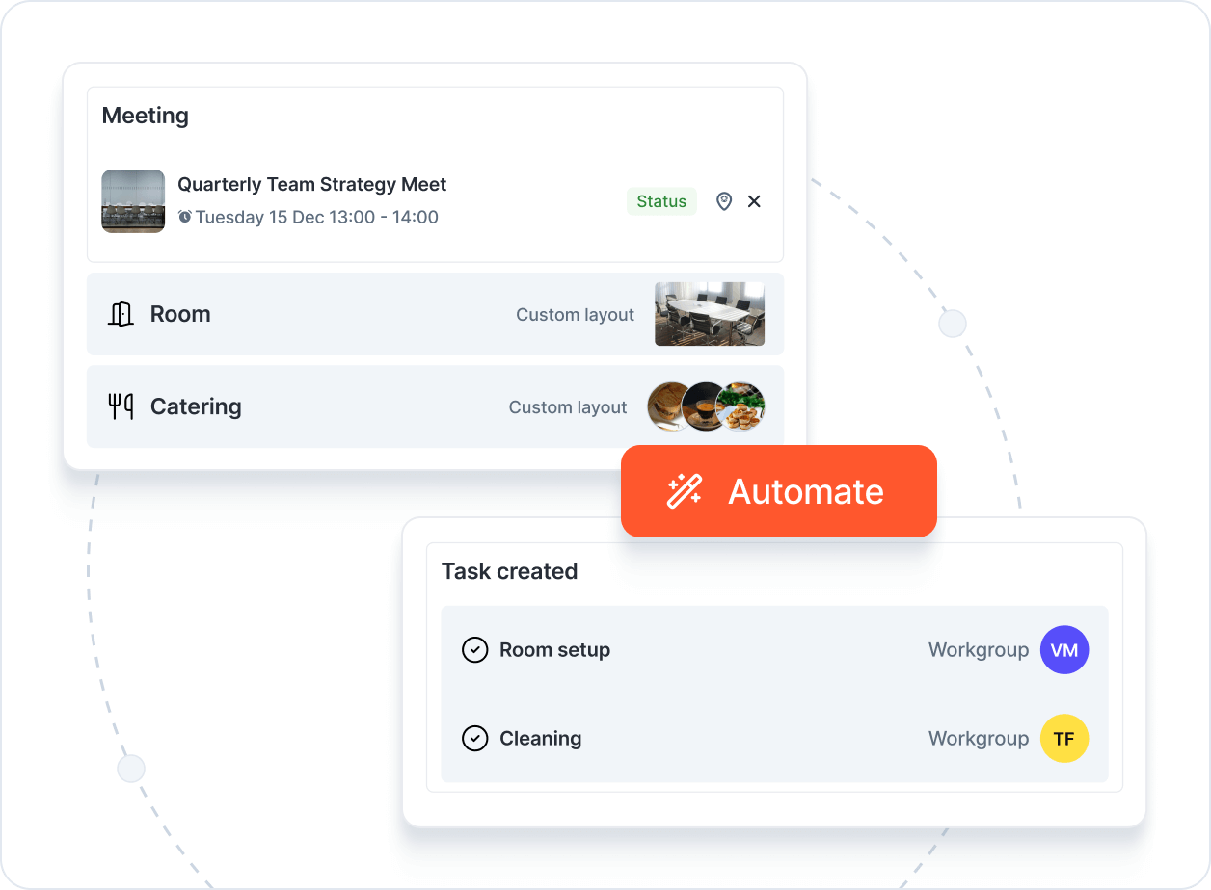The width and height of the screenshot is (1211, 890).
Task: Click the clock icon beside meeting time
Action: coord(185,217)
